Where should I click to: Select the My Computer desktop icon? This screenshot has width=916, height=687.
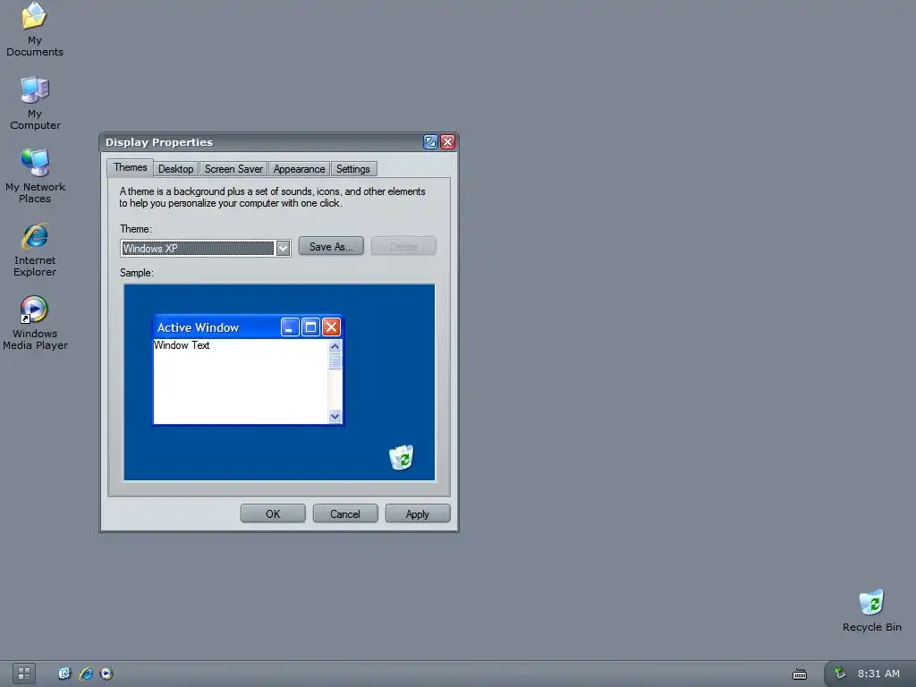35,104
